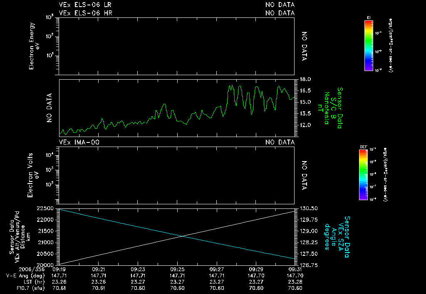Click the 09:23 time axis label
The height and width of the screenshot is (294, 426).
138,269
